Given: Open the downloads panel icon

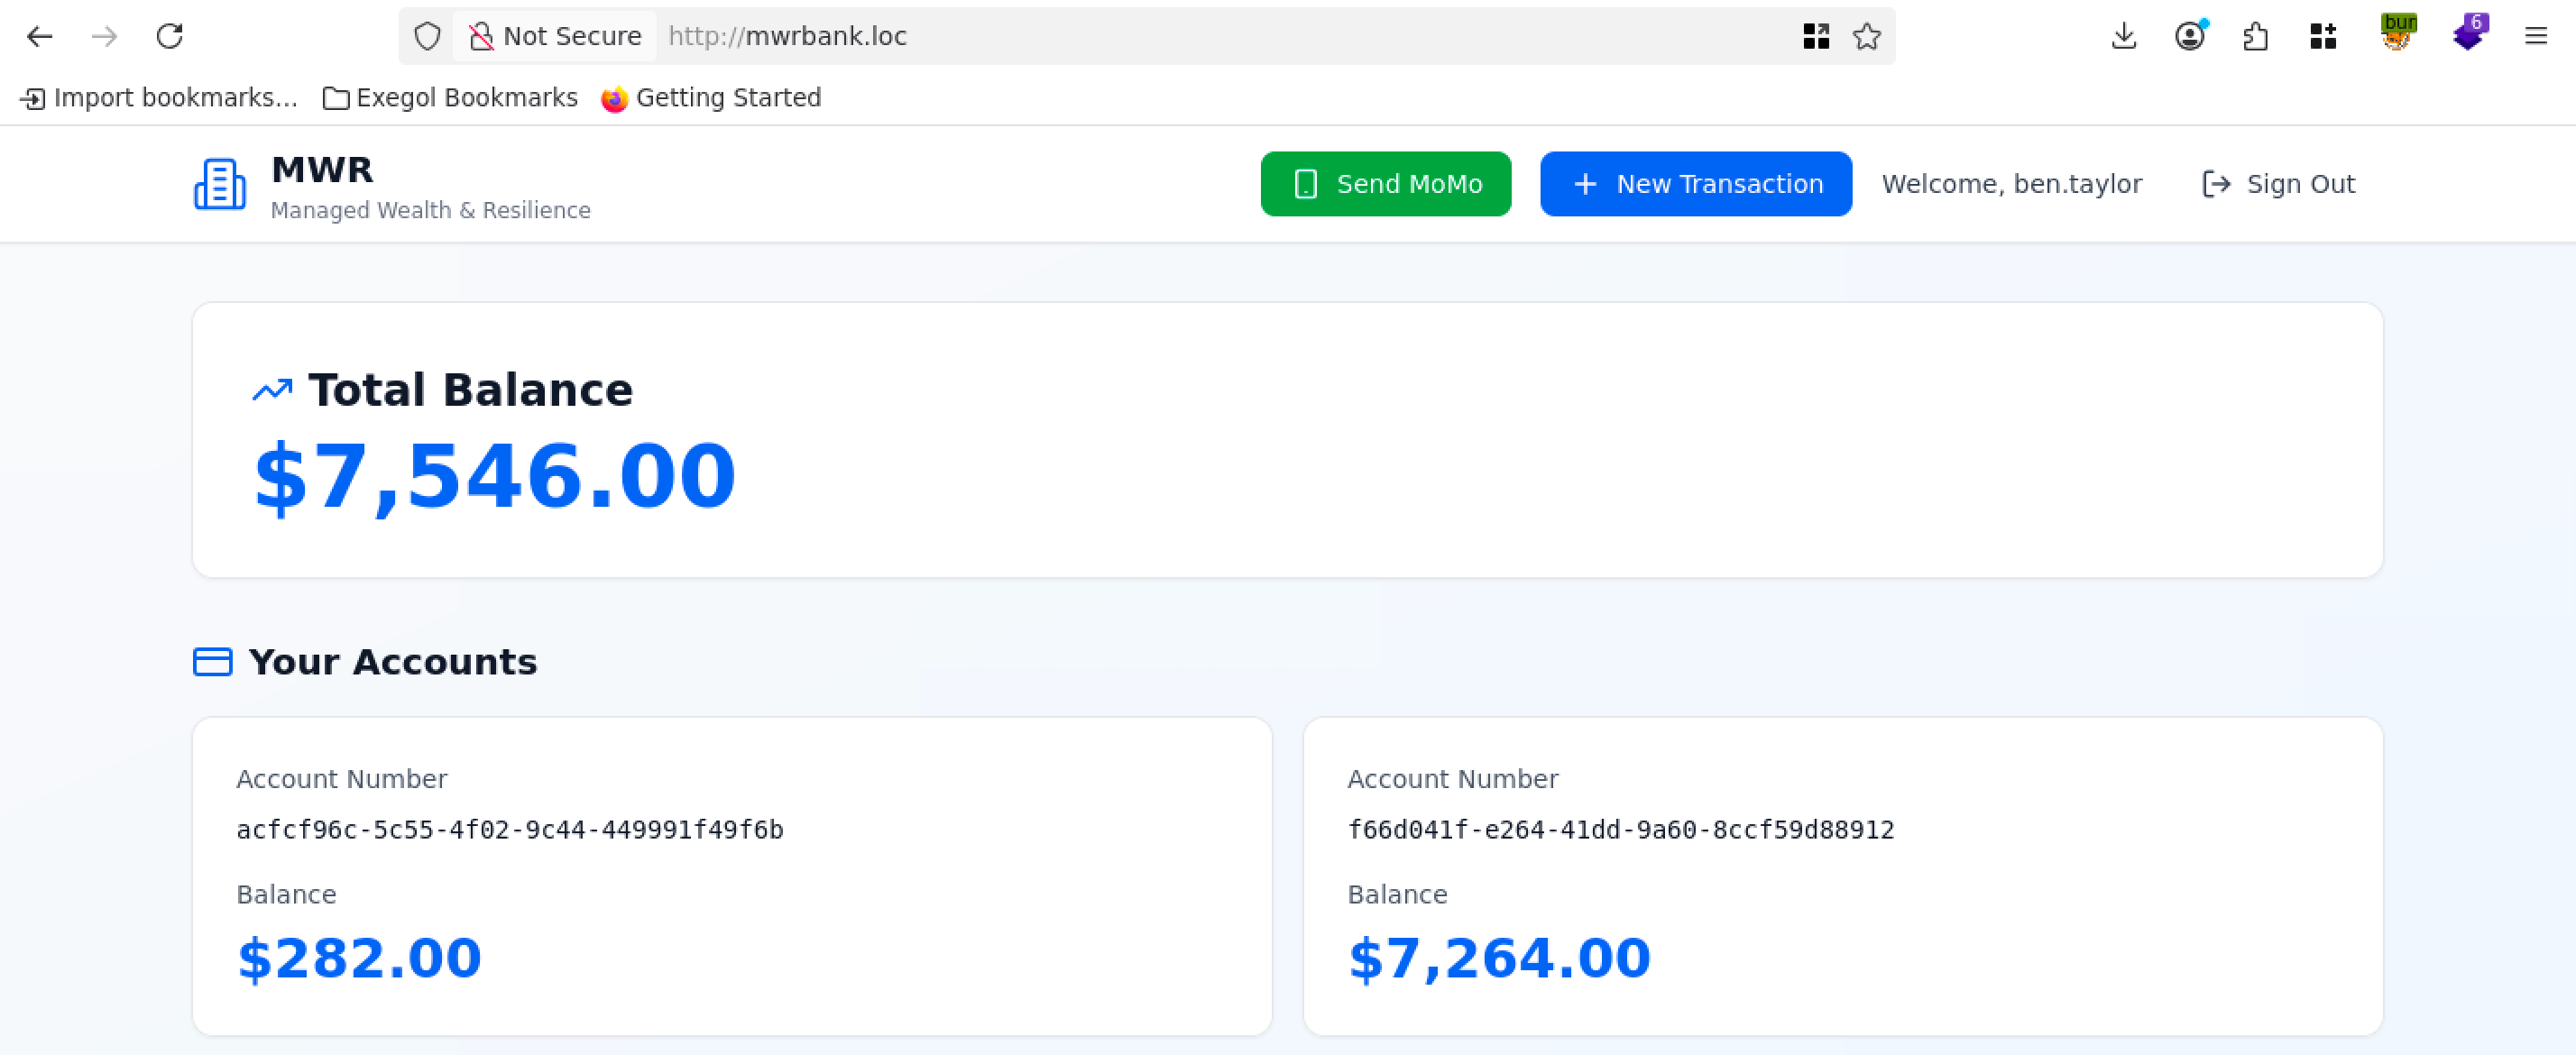Looking at the screenshot, I should point(2123,37).
